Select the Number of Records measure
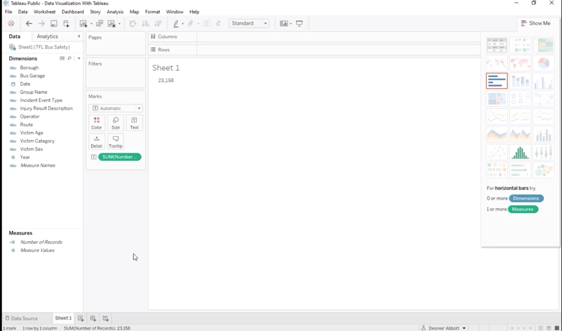 click(41, 242)
